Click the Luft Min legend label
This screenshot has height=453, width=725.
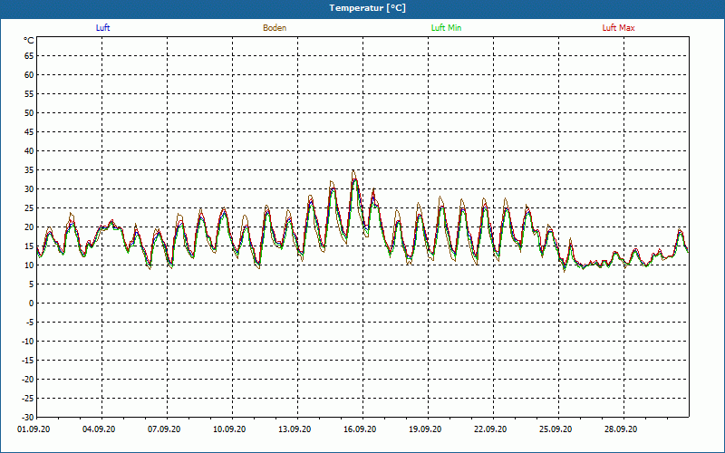pyautogui.click(x=446, y=28)
